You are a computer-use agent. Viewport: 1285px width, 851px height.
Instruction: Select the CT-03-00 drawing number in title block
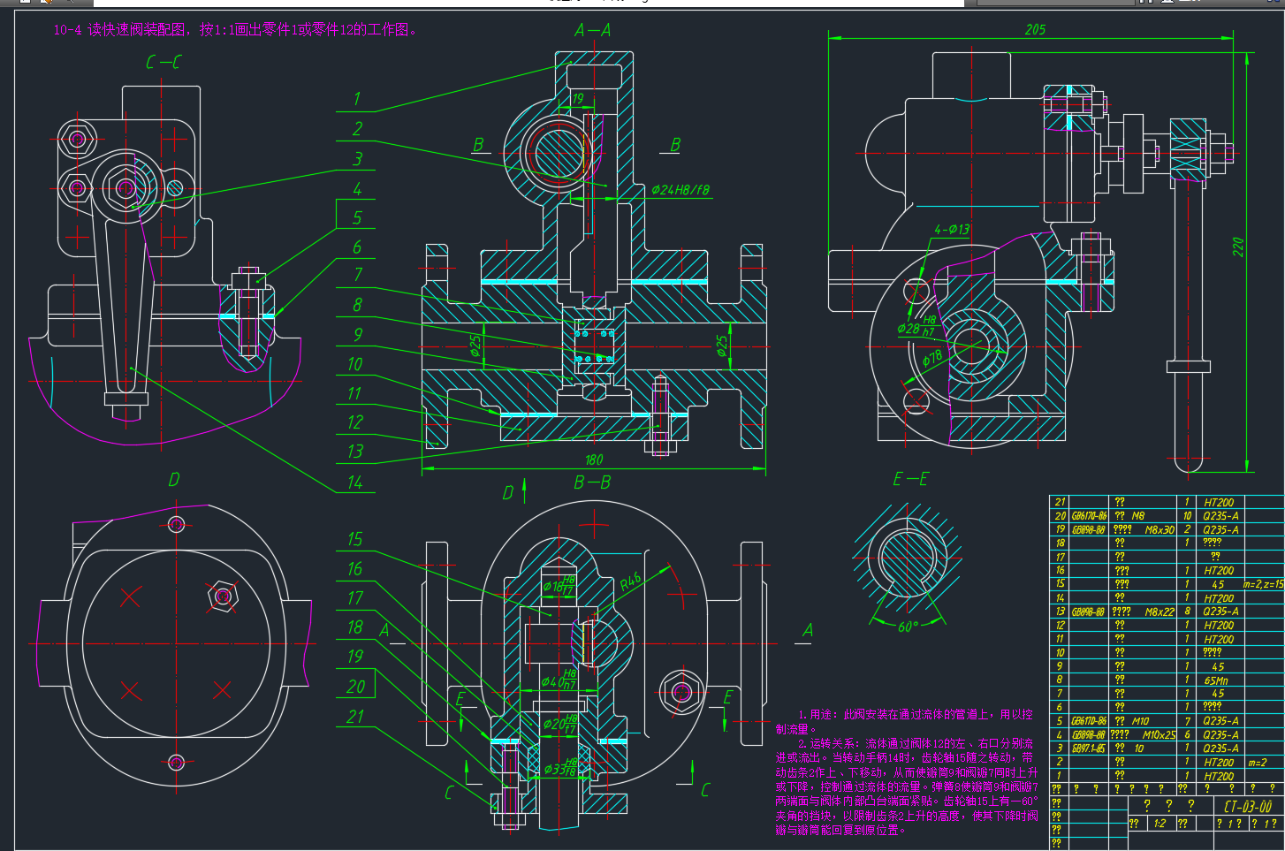point(1248,806)
